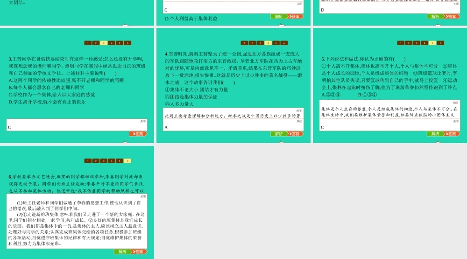Go to tab 6 on question 4 slide
The height and width of the screenshot is (259, 467).
coord(284,43)
